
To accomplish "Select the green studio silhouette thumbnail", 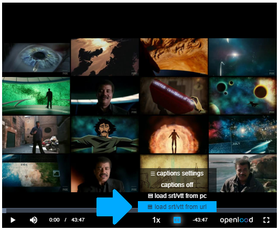I will point(36,96).
